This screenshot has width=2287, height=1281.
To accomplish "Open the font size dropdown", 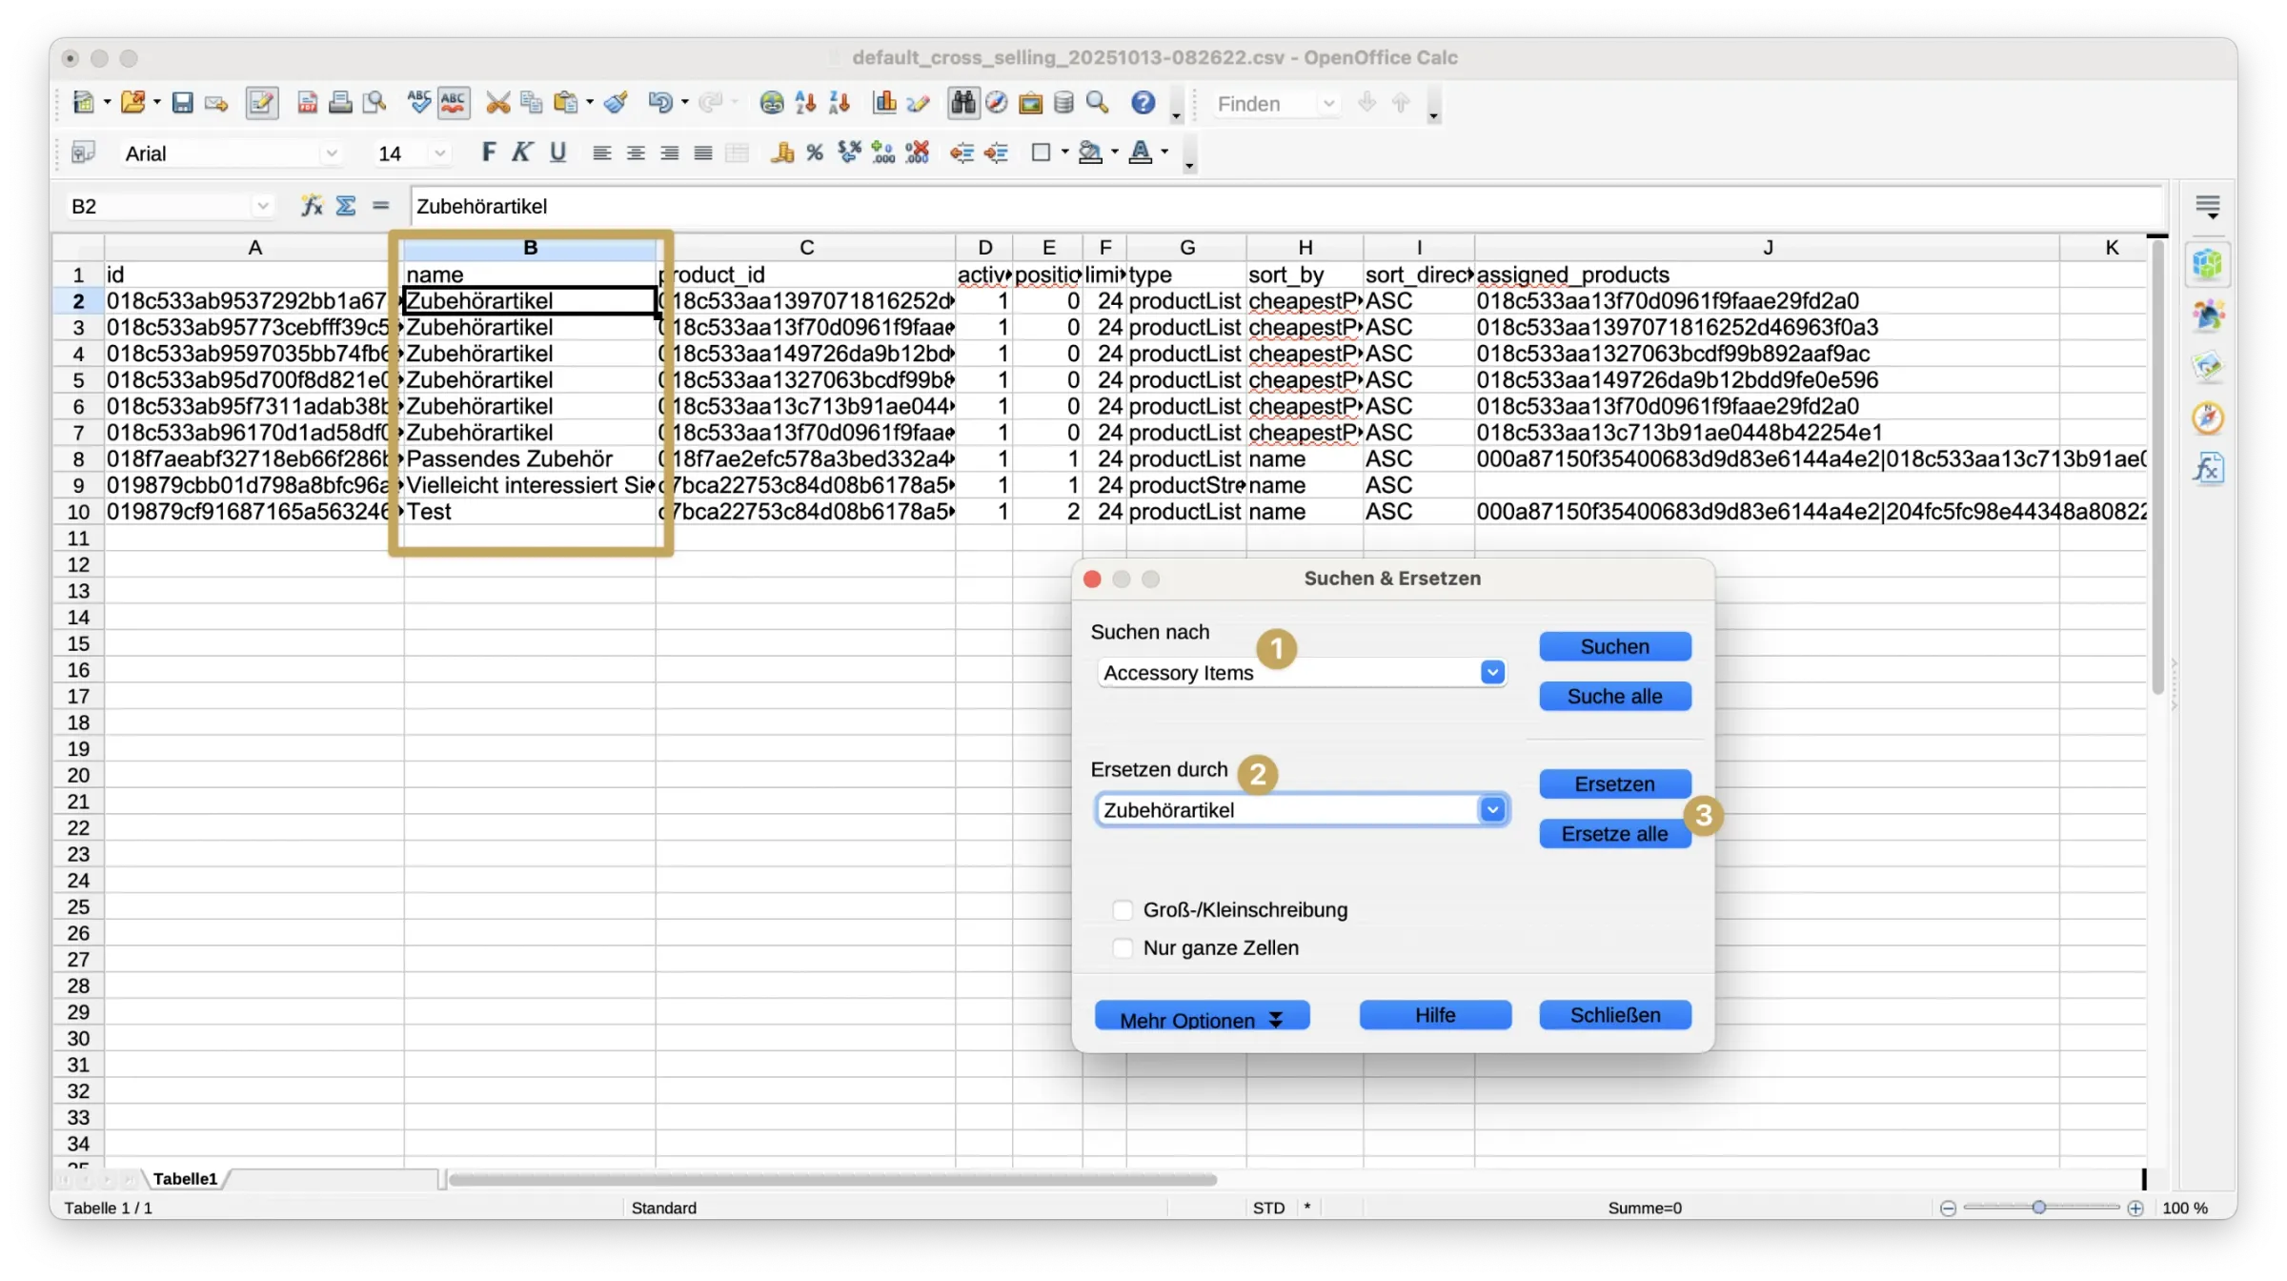I will click(439, 153).
